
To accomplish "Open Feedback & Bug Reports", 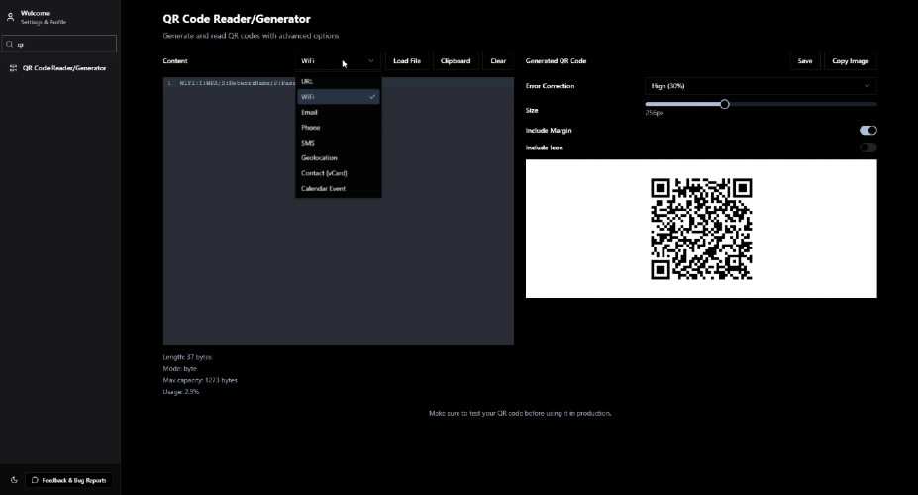I will (68, 480).
